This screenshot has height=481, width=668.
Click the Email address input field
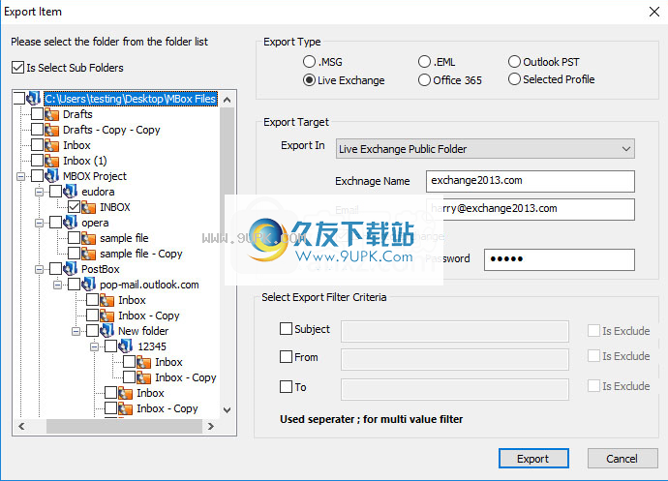click(x=530, y=209)
